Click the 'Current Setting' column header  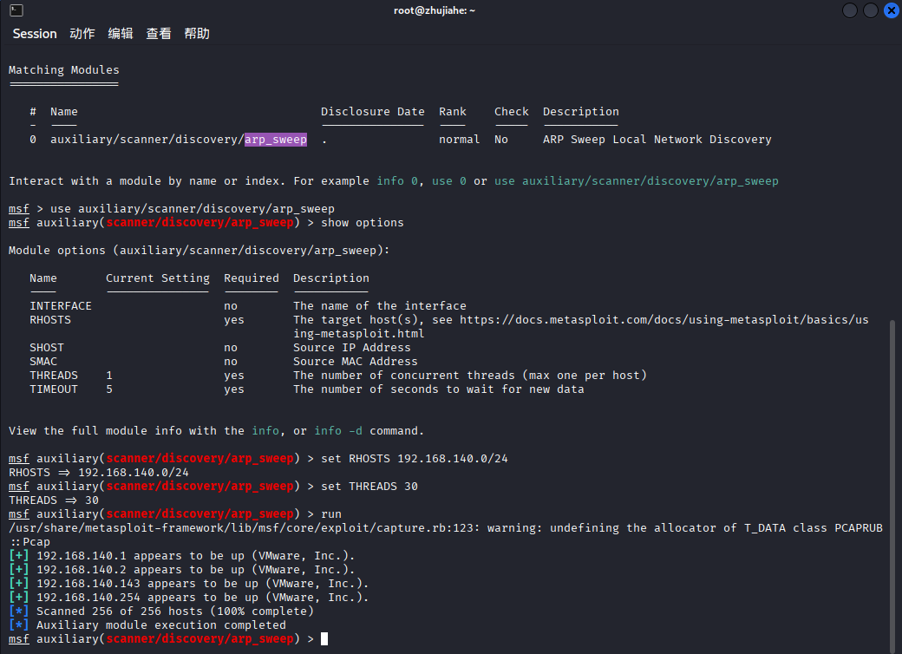click(158, 278)
